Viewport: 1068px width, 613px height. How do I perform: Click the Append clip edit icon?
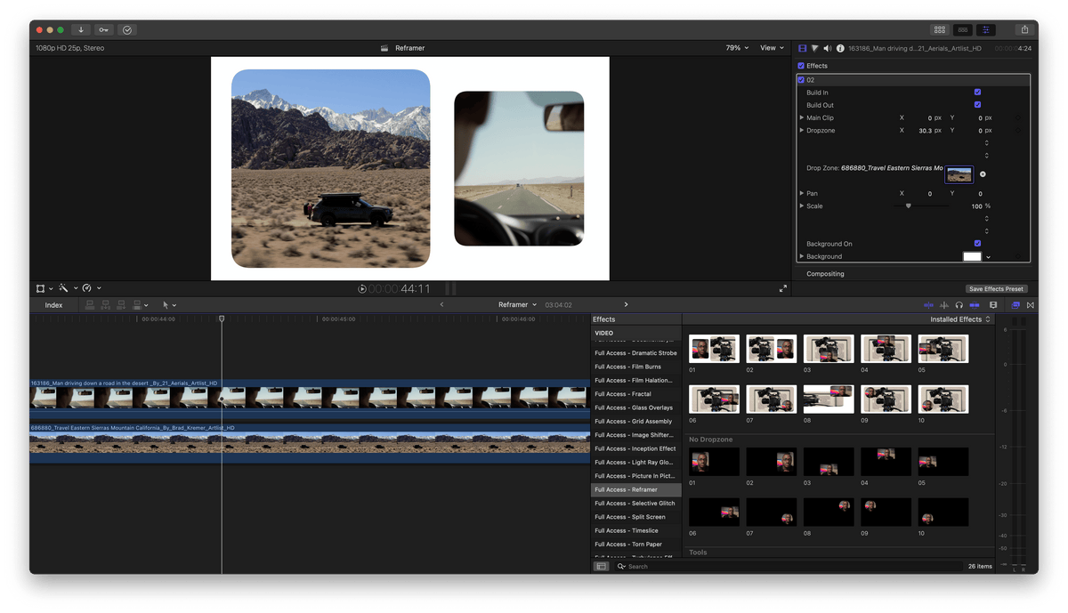(121, 305)
